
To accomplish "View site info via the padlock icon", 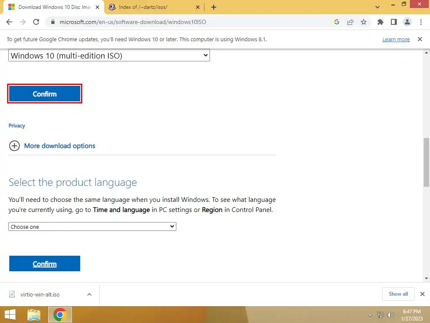I will pos(53,22).
